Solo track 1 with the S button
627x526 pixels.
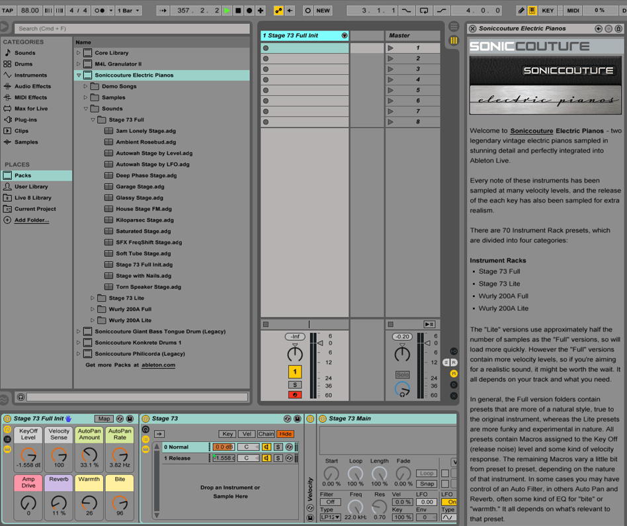coord(295,385)
